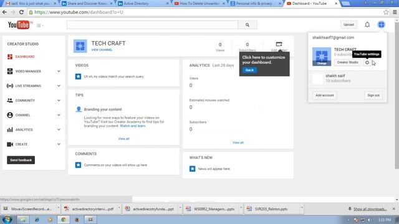399x224 pixels.
Task: Click View all under Tips
Action: point(123,139)
